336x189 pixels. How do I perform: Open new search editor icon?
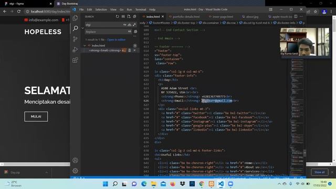(x=129, y=16)
